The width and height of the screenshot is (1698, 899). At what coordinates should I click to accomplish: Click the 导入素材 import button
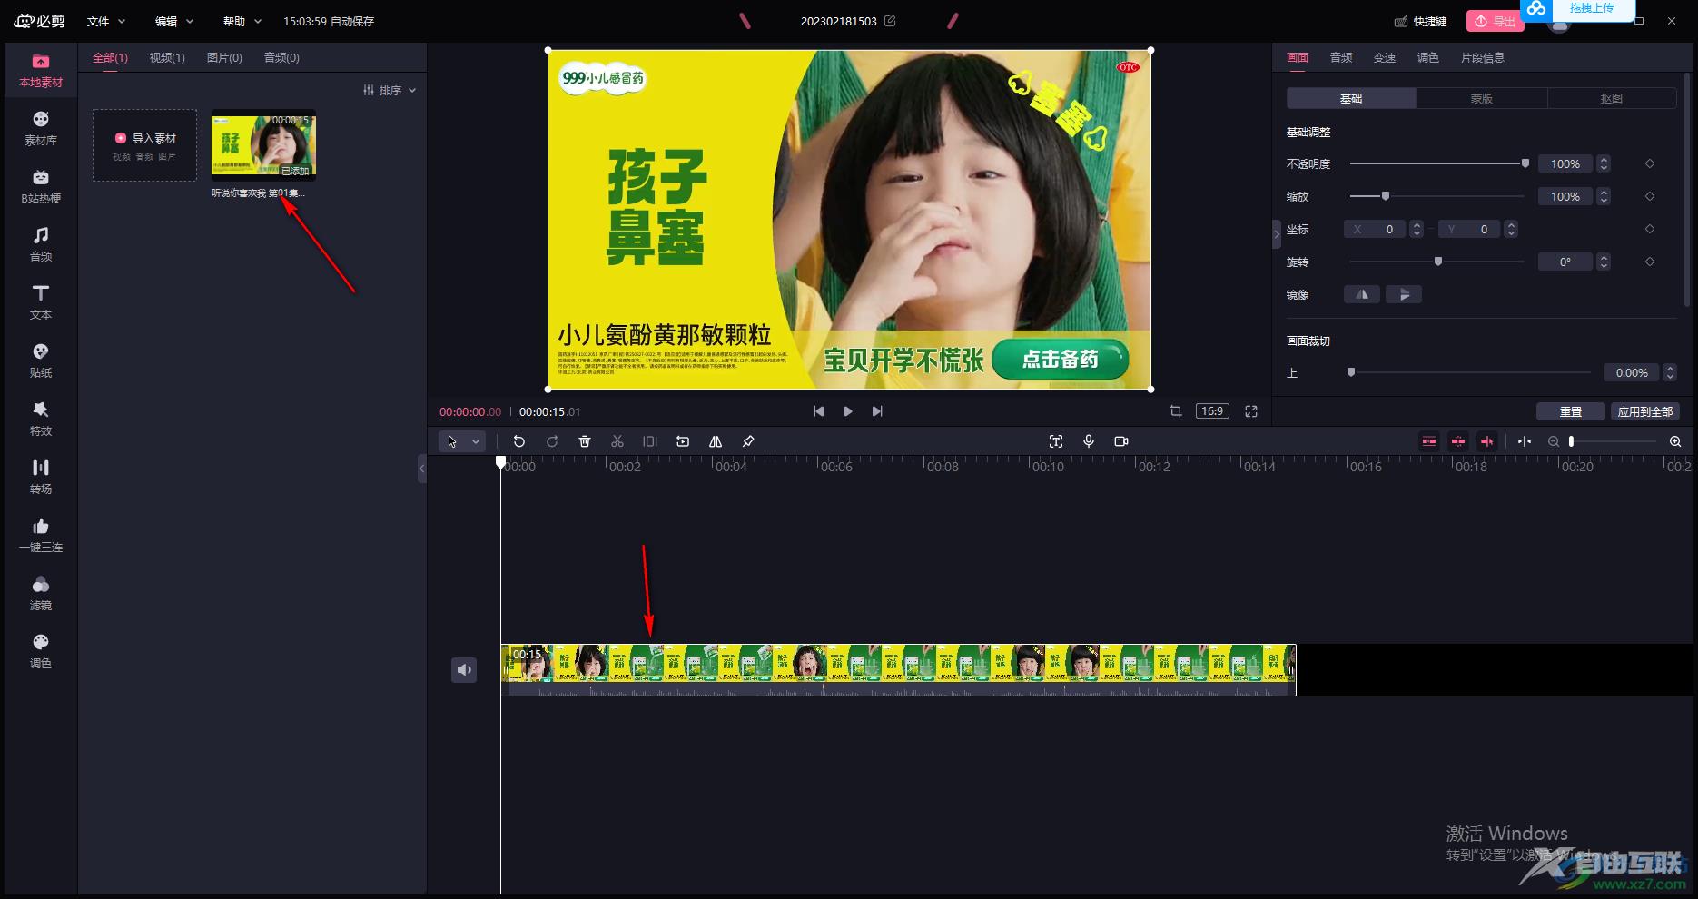[x=145, y=145]
